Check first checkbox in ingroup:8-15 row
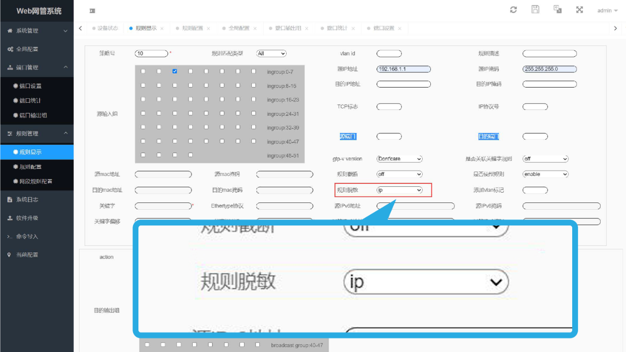 (x=143, y=85)
